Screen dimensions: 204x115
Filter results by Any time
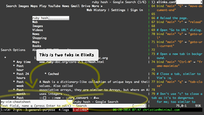pyautogui.click(x=24, y=62)
